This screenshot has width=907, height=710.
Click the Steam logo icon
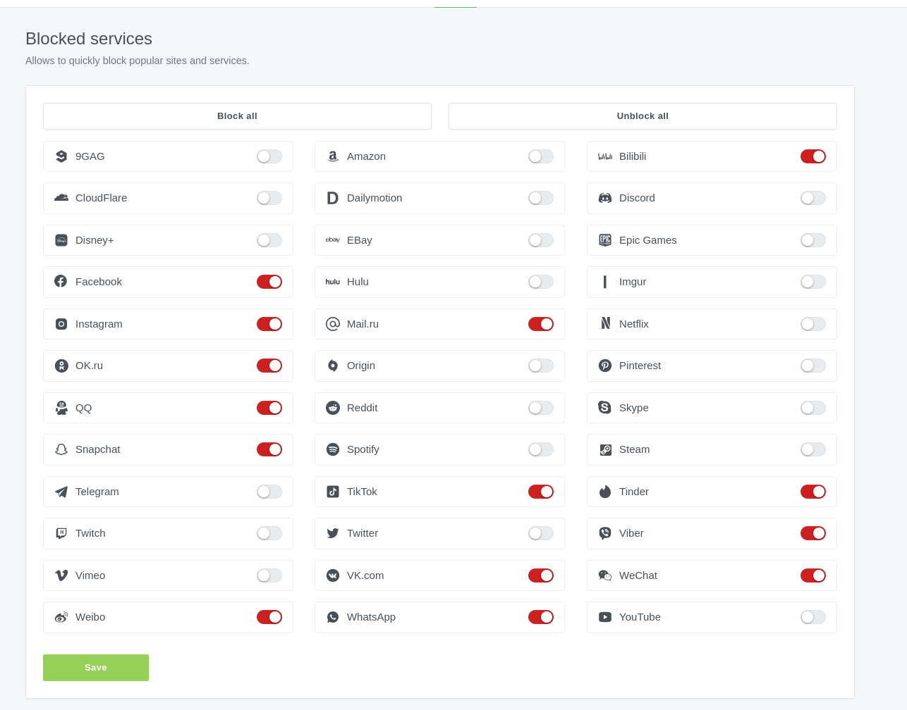click(605, 449)
